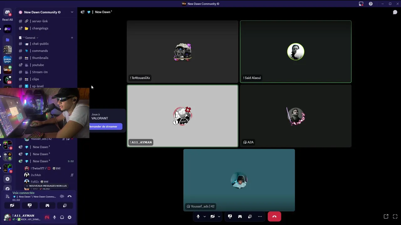Open the server folder icon in sidebar

click(8, 40)
